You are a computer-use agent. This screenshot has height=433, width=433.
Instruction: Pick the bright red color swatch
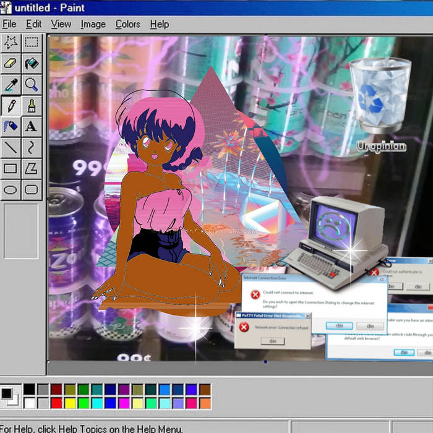click(x=56, y=403)
